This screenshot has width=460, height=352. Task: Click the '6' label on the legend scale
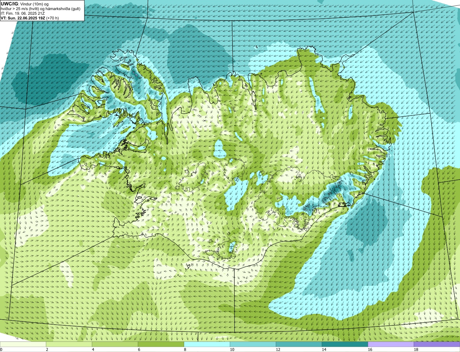tap(139, 349)
